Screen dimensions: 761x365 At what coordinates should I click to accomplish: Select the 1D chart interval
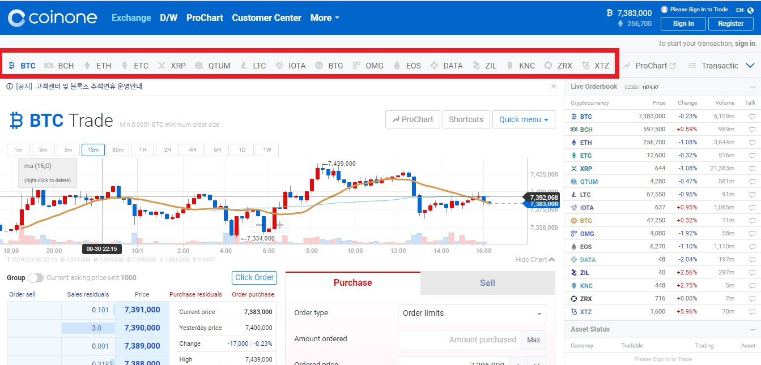point(243,150)
